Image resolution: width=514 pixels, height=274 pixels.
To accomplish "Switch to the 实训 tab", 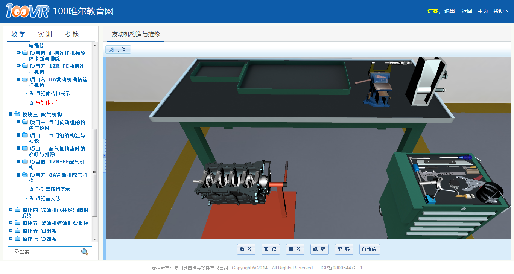I will (45, 34).
